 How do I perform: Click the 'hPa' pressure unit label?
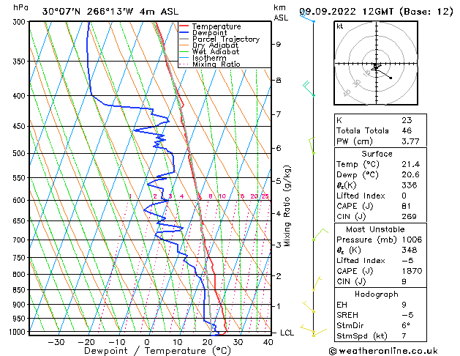(20, 7)
